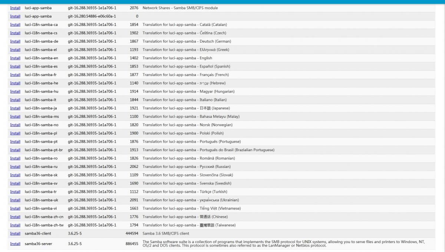Screen dimensions: 445x252
Task: Install the luci-i18n-samba-ro package
Action: click(15, 158)
